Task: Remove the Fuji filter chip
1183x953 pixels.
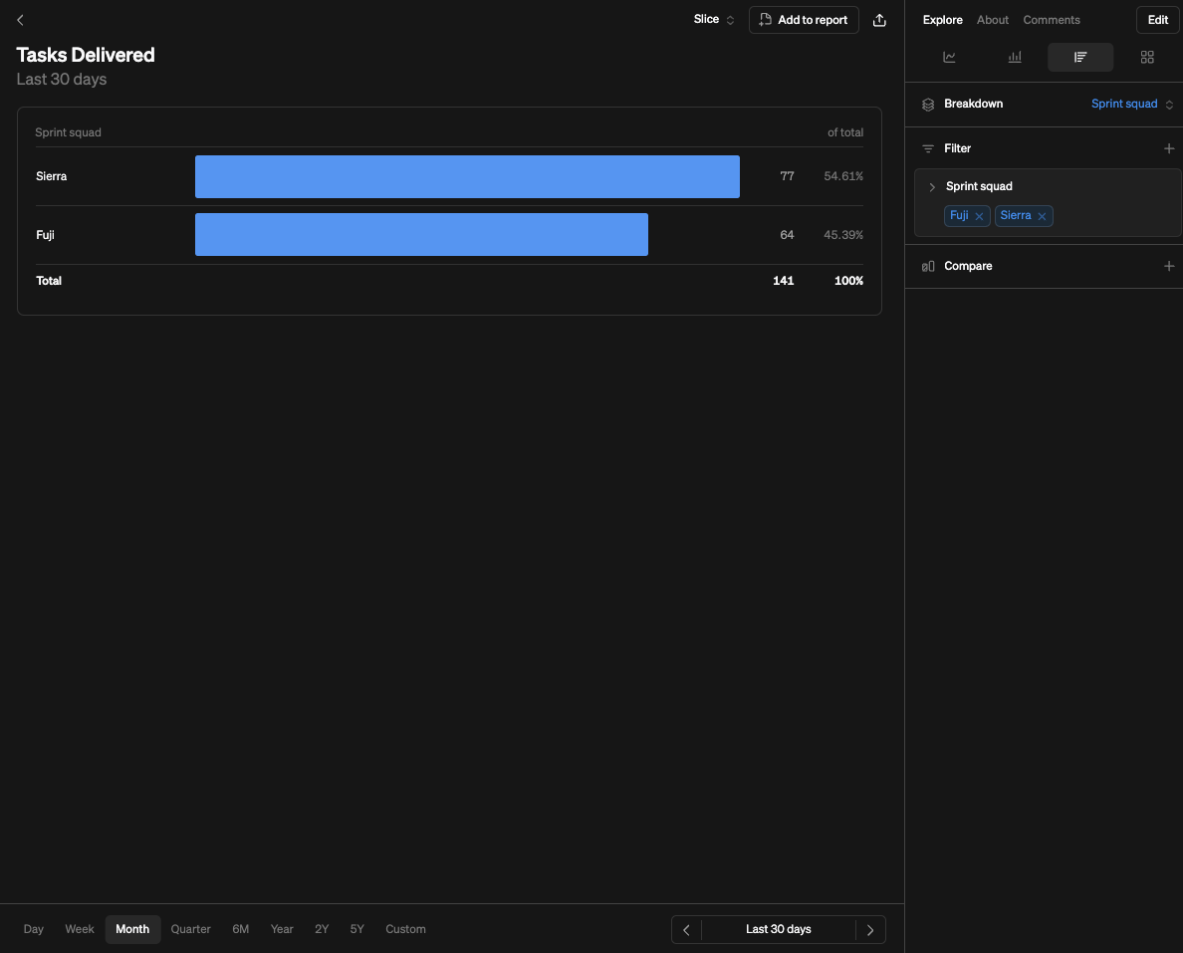Action: [979, 216]
